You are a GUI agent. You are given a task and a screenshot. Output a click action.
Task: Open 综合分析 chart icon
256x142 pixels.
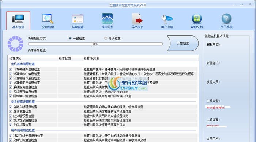[x=107, y=19]
